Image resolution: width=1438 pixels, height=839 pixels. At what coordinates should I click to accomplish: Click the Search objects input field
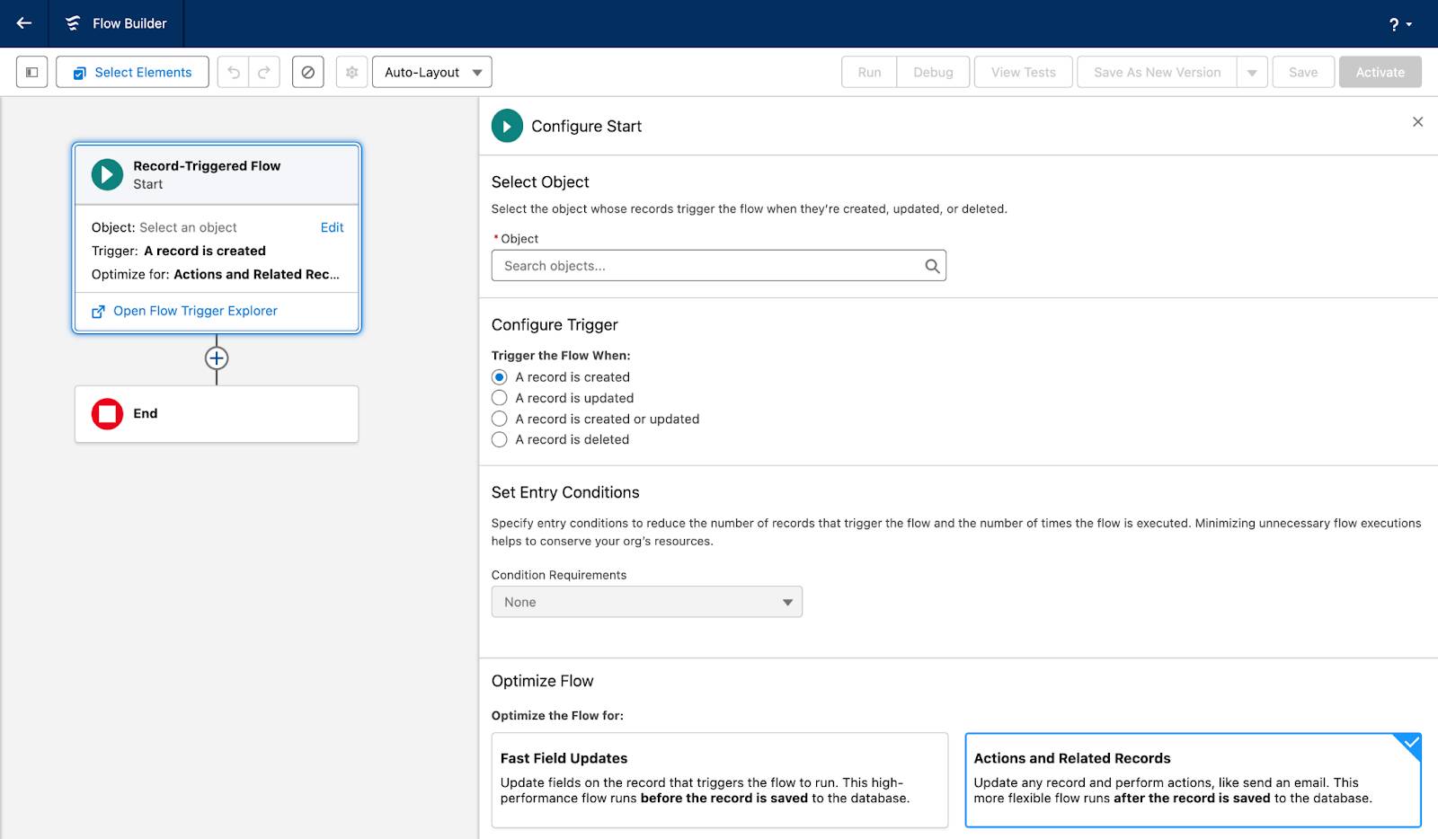(x=719, y=266)
